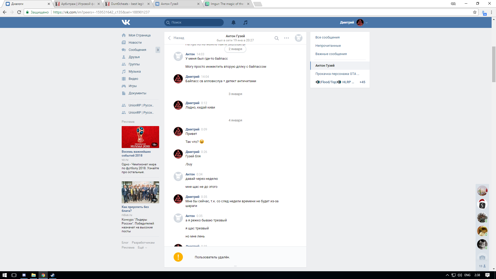The image size is (496, 279).
Task: Open the music note player icon
Action: click(245, 22)
